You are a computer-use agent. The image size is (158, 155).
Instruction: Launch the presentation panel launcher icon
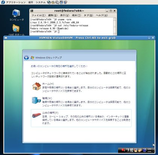point(61,2)
